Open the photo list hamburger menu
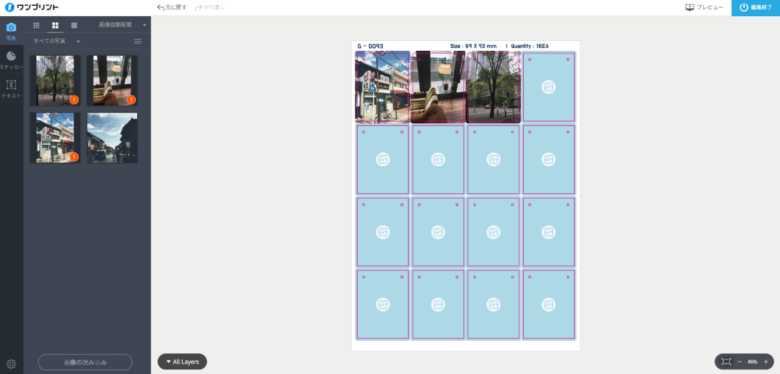The height and width of the screenshot is (374, 780). pyautogui.click(x=138, y=41)
